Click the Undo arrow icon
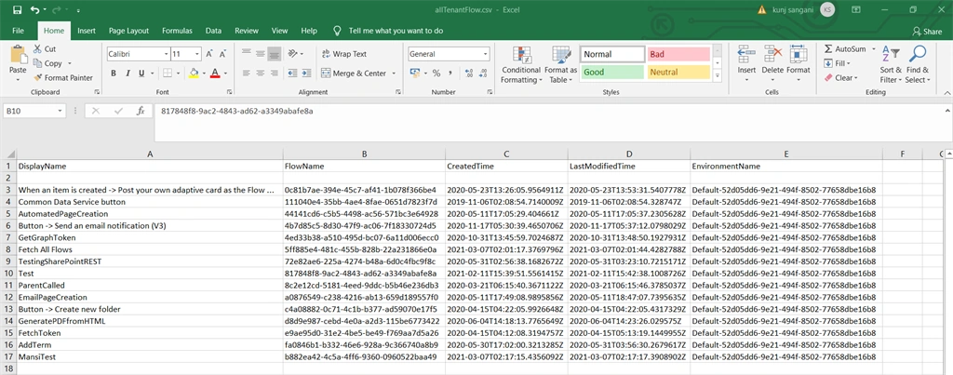953x375 pixels. pos(34,9)
